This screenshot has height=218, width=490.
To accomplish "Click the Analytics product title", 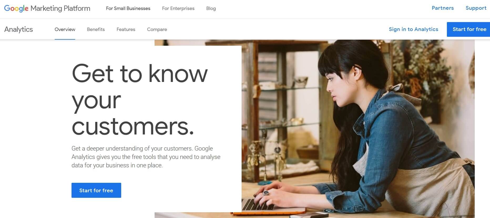I will [x=18, y=29].
